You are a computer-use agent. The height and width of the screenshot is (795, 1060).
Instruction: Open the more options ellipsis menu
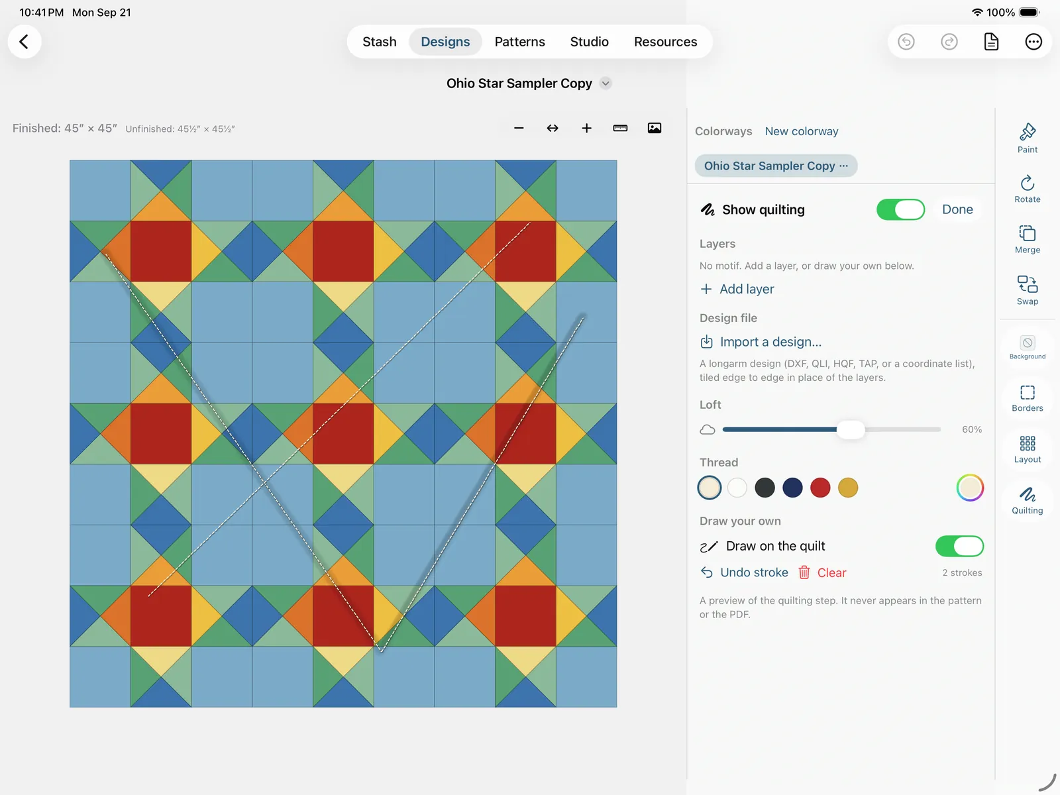pos(1033,42)
